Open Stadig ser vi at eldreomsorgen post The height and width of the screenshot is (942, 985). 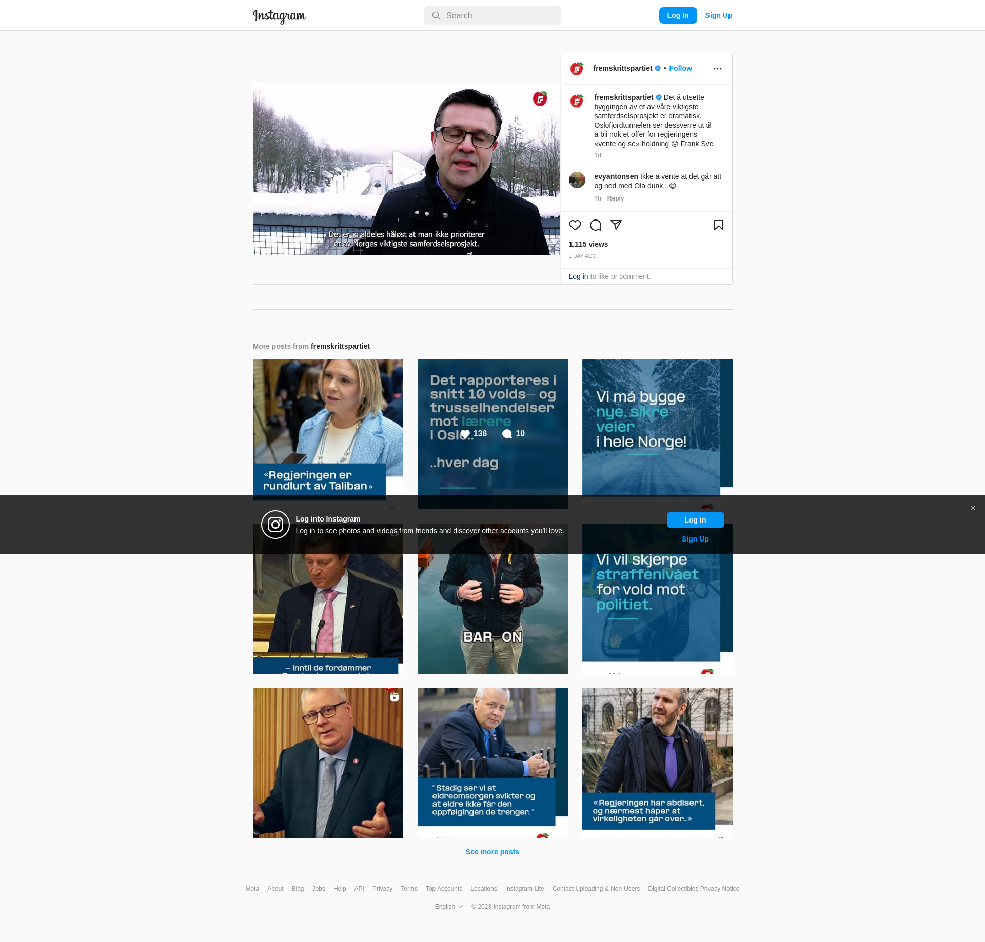click(493, 763)
